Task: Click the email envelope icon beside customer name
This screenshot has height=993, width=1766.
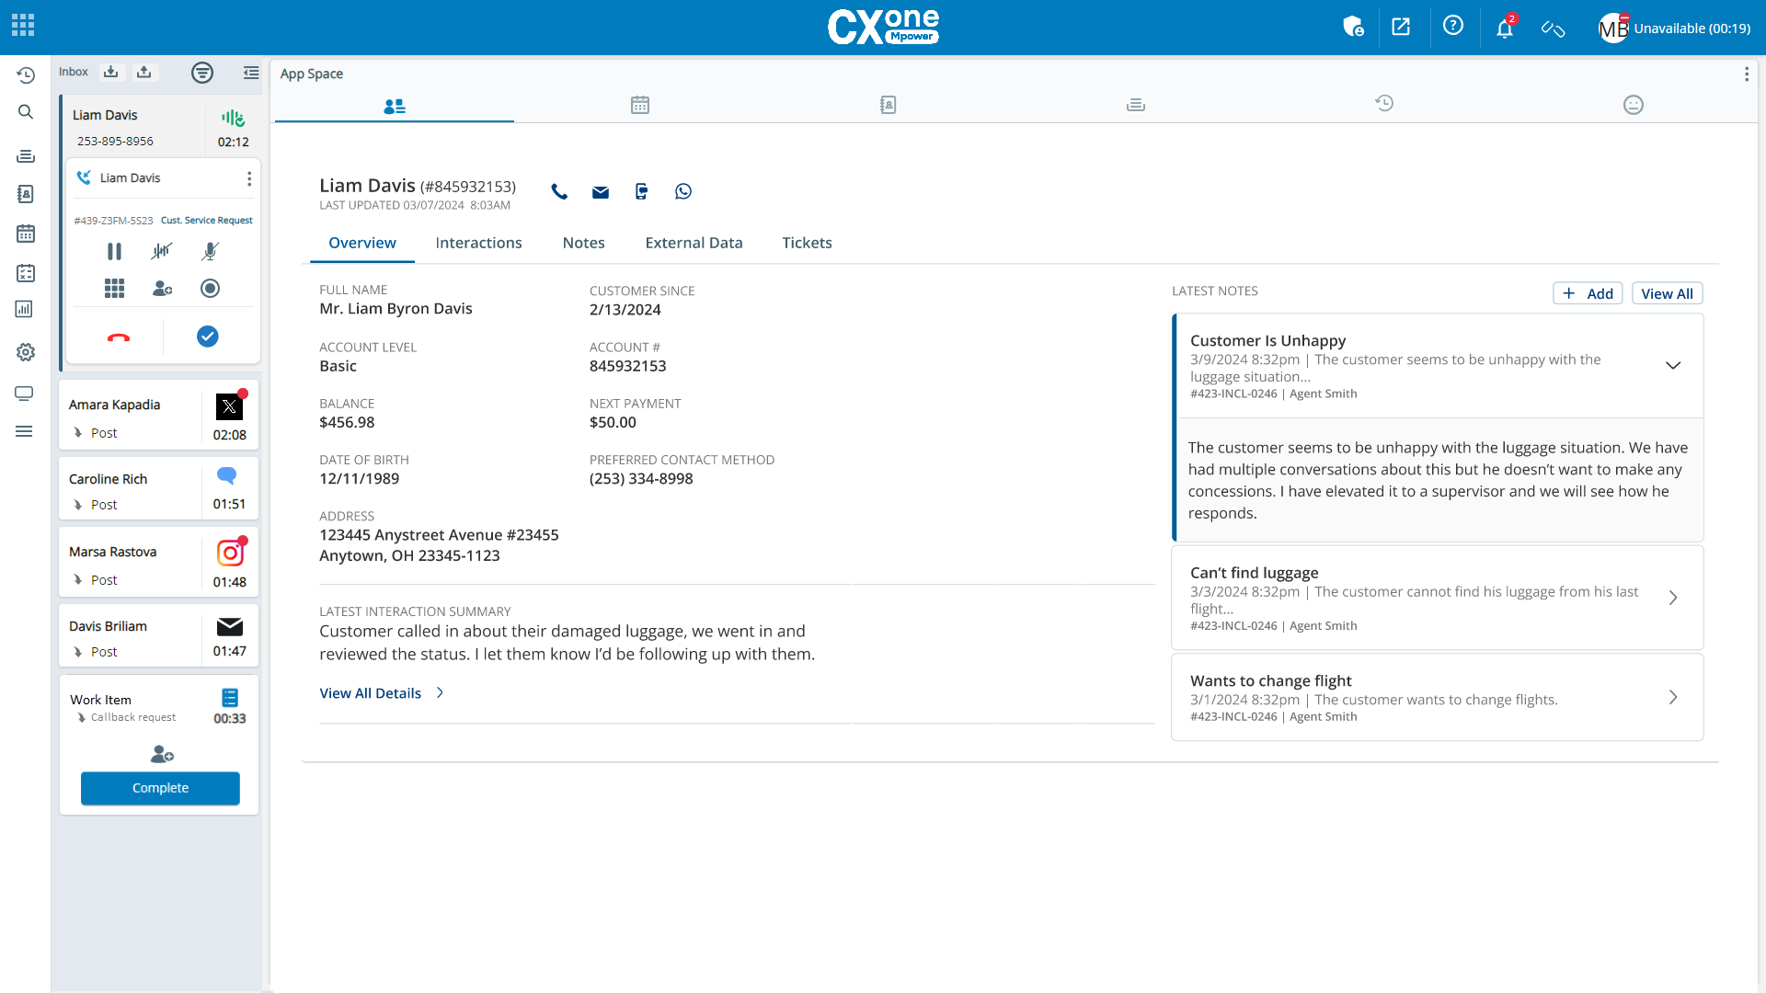Action: point(600,192)
